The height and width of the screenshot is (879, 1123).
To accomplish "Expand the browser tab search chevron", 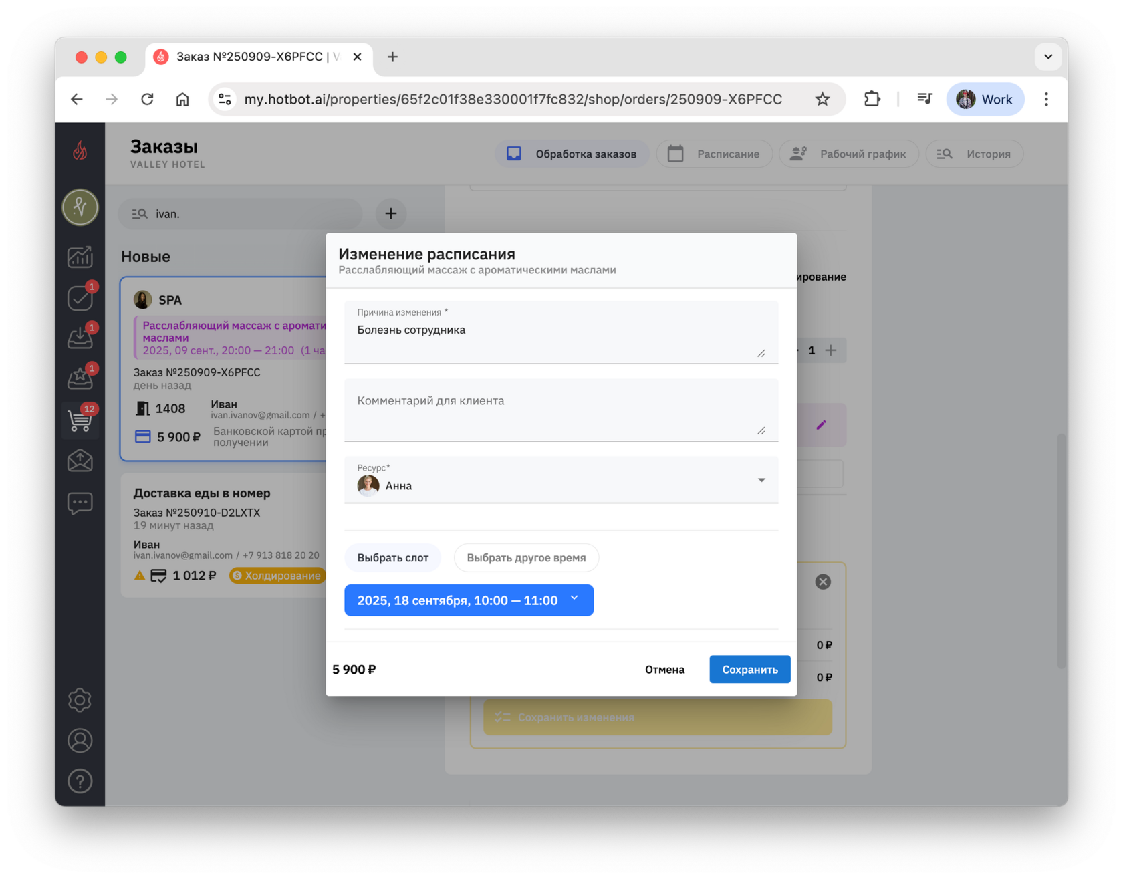I will pos(1048,57).
